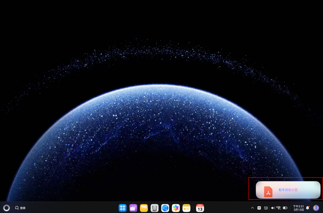Click the red PDF file icon in popup
Screen dimensions: 323x213
pyautogui.click(x=268, y=192)
